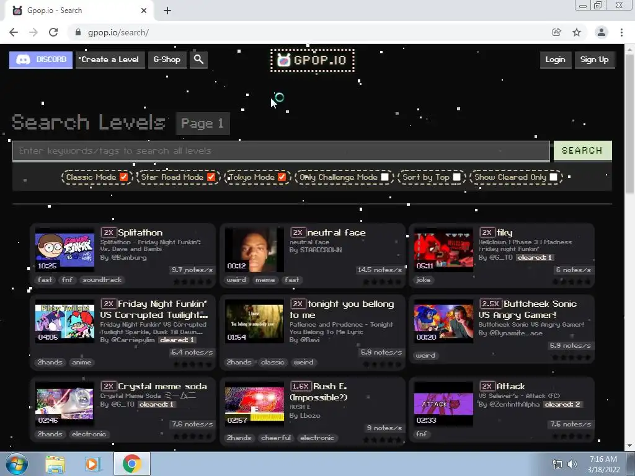Open the GPOP.IO logo home link
635x476 pixels.
pyautogui.click(x=313, y=60)
